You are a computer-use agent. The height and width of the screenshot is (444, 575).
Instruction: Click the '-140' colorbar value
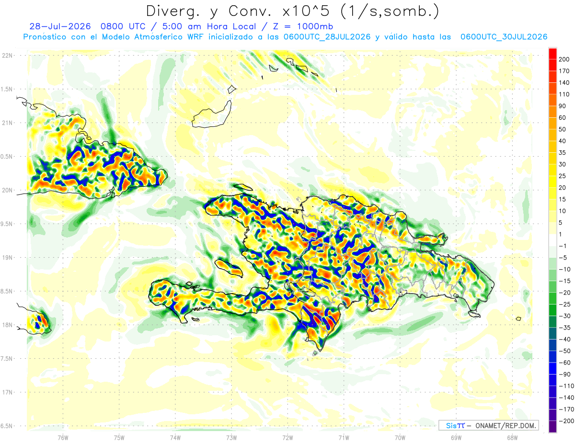click(x=566, y=398)
